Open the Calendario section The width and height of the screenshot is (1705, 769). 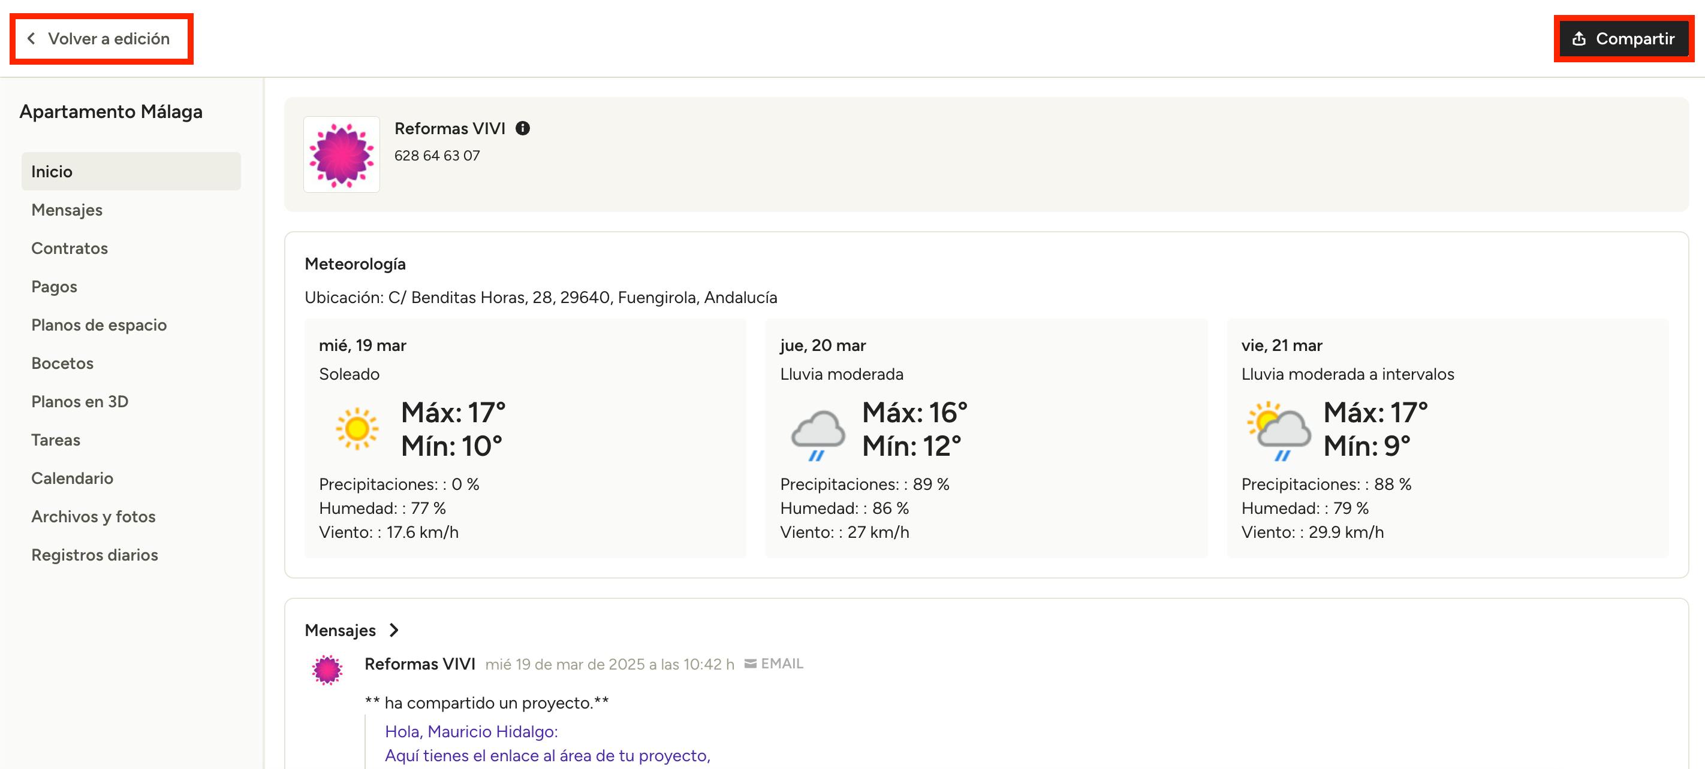coord(72,478)
